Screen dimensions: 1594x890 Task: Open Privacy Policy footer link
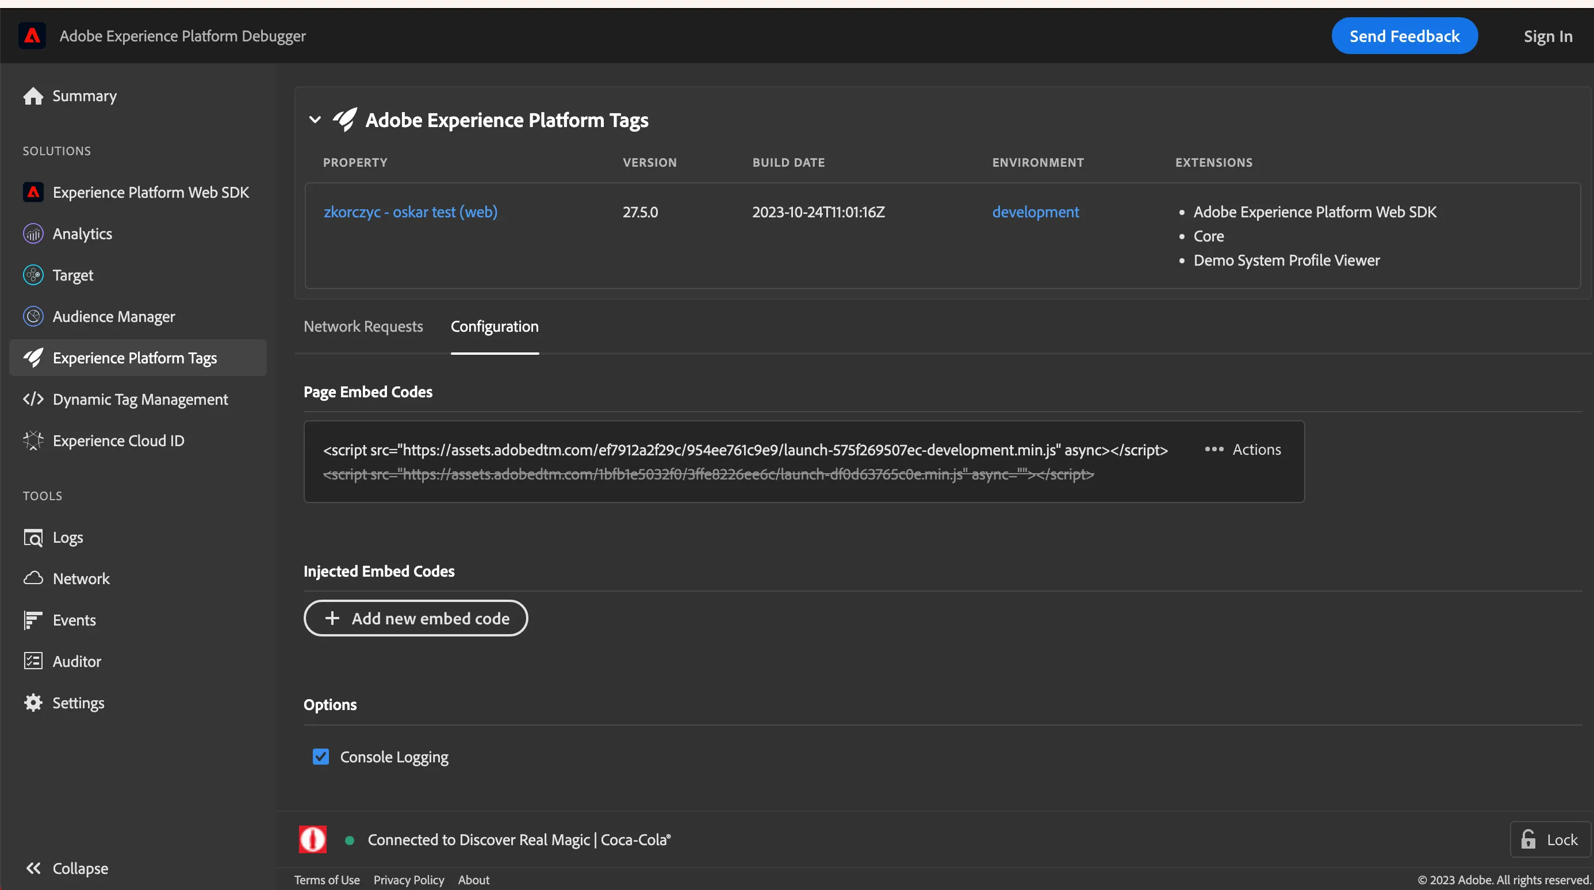[409, 880]
